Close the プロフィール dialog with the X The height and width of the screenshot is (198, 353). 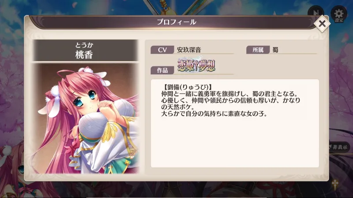[x=322, y=24]
